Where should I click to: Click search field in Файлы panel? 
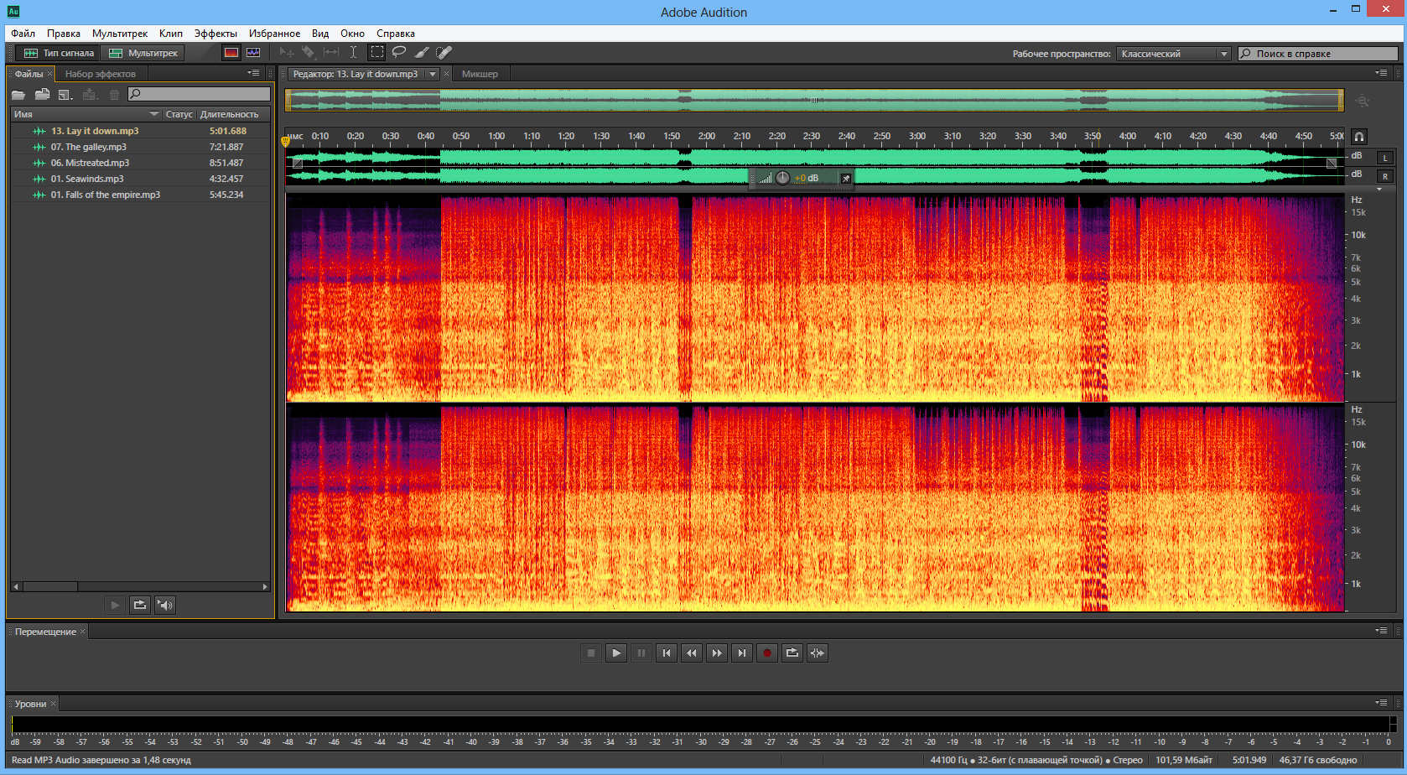click(200, 95)
